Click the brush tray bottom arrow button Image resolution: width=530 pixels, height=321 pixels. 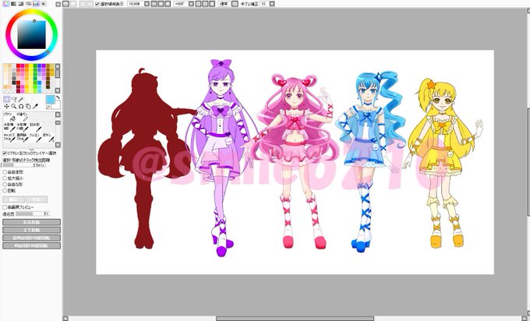click(58, 145)
